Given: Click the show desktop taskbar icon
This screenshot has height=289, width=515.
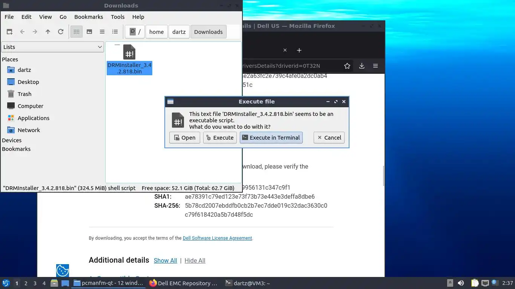Looking at the screenshot, I should click(x=65, y=283).
